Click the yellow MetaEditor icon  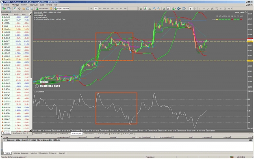click(51, 9)
